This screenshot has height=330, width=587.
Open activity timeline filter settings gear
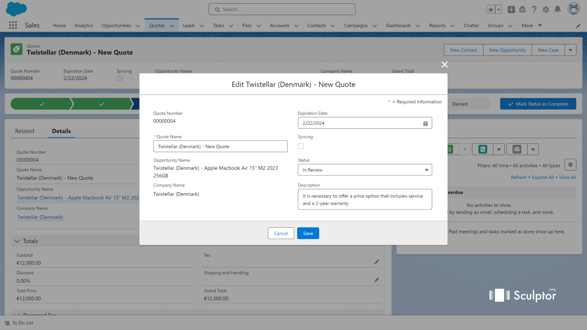[x=570, y=165]
